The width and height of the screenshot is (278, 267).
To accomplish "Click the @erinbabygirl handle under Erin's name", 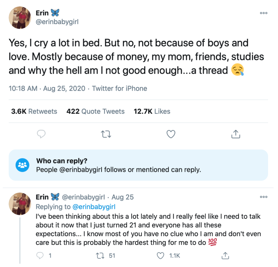I will [x=57, y=22].
